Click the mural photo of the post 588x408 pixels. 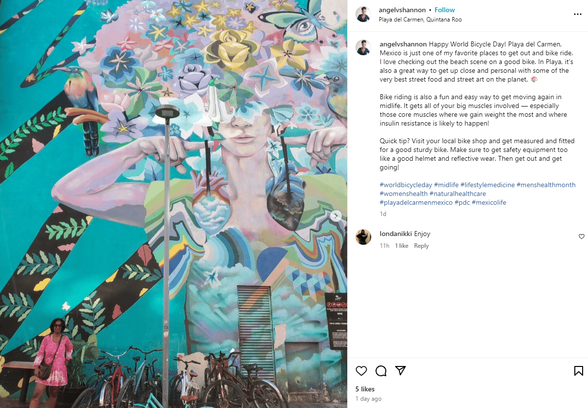[173, 204]
